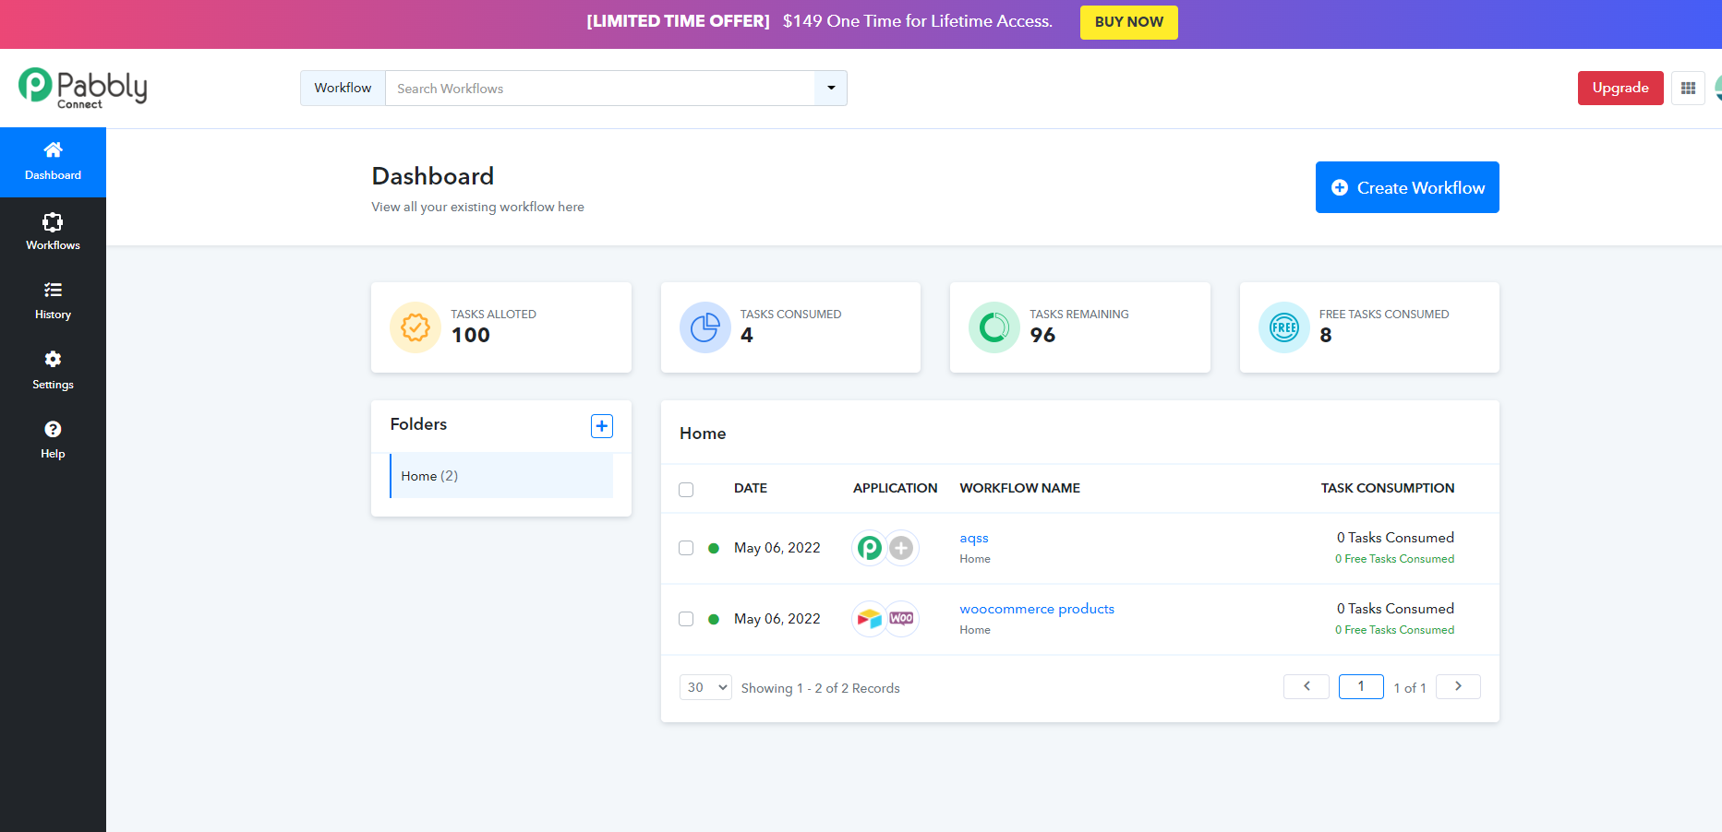
Task: Click the TASKS ALLOTED value 100
Action: point(471,336)
